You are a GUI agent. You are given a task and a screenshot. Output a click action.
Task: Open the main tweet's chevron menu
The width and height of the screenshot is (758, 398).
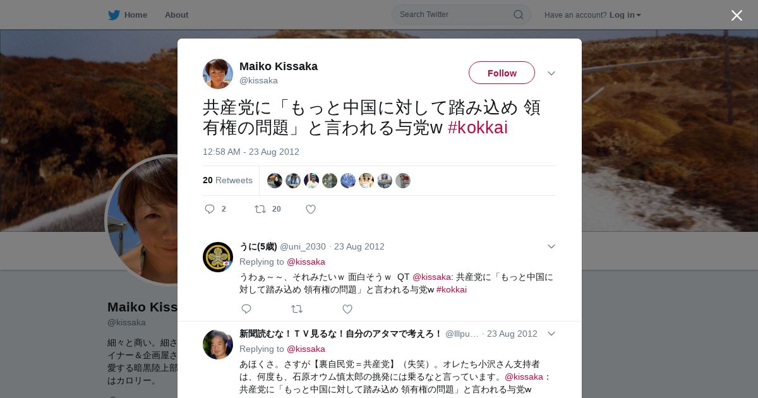coord(551,73)
